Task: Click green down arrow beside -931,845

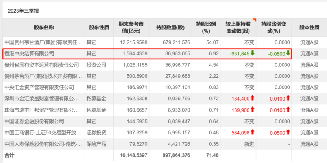Action: click(252, 53)
